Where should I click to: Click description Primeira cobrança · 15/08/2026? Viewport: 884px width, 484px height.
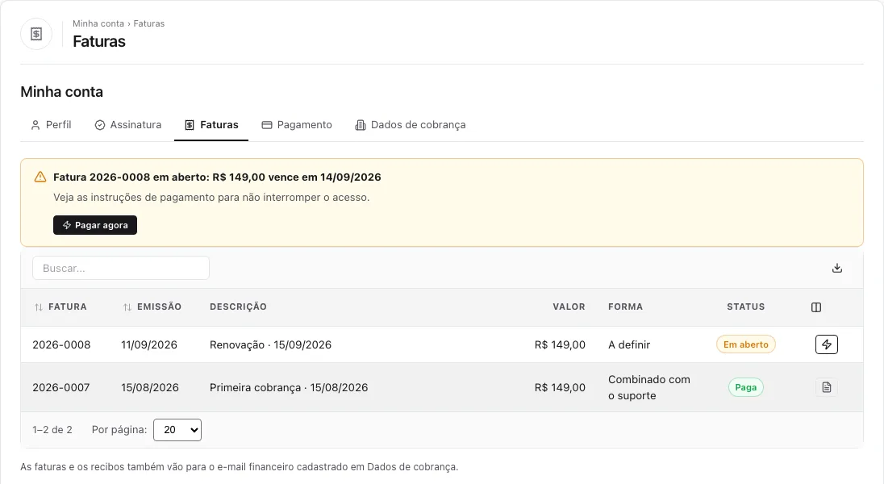(x=289, y=387)
